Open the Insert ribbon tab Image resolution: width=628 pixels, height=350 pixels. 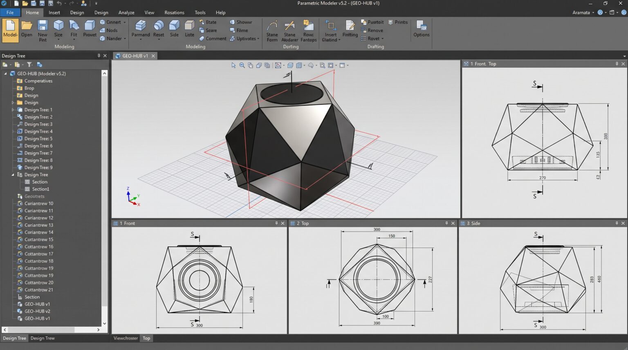(54, 12)
